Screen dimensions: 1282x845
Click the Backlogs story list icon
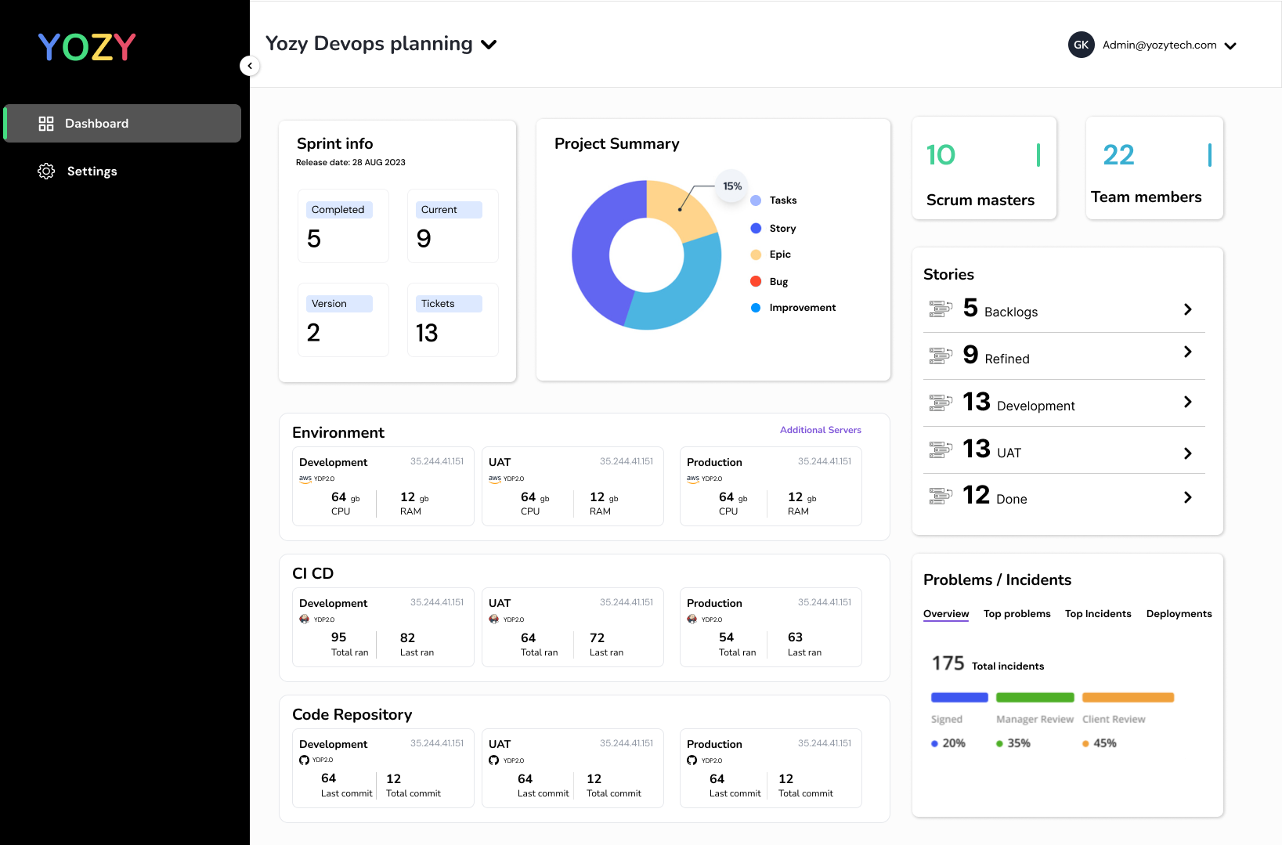coord(941,309)
